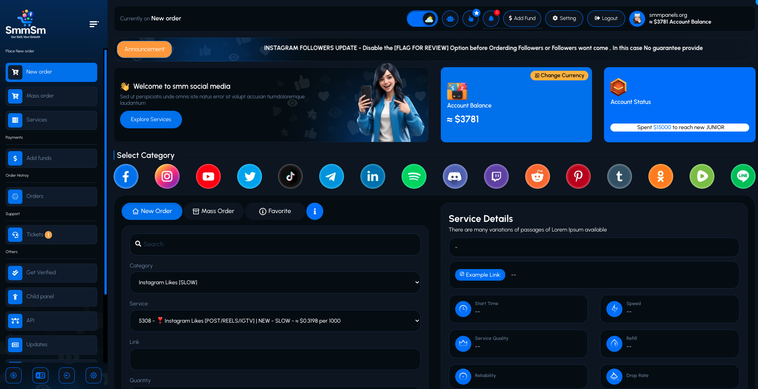Click the Explore Services button

coord(151,120)
